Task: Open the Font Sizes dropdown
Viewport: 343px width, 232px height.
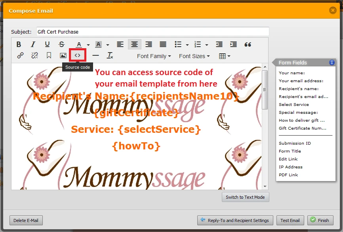Action: pyautogui.click(x=194, y=56)
